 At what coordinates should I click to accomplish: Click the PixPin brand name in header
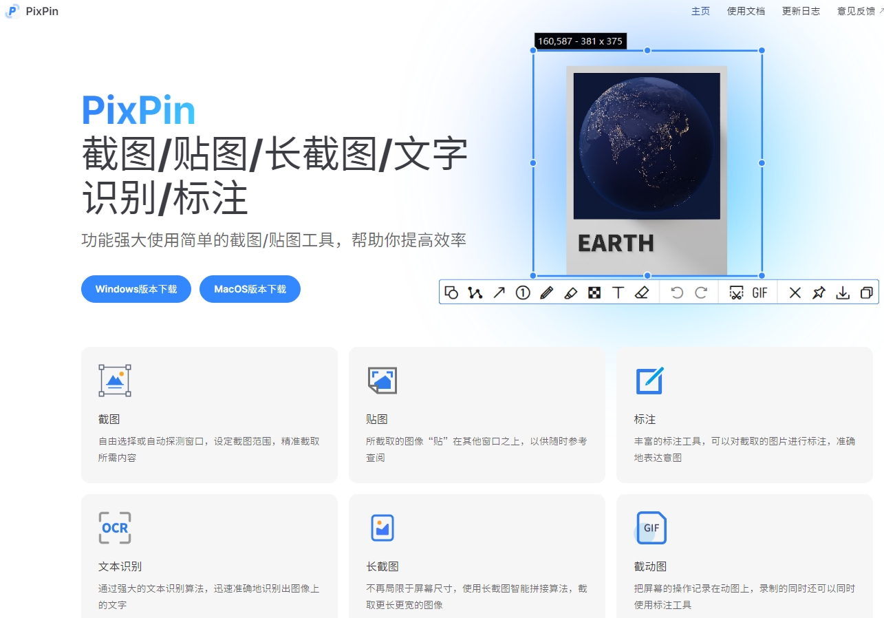coord(42,11)
